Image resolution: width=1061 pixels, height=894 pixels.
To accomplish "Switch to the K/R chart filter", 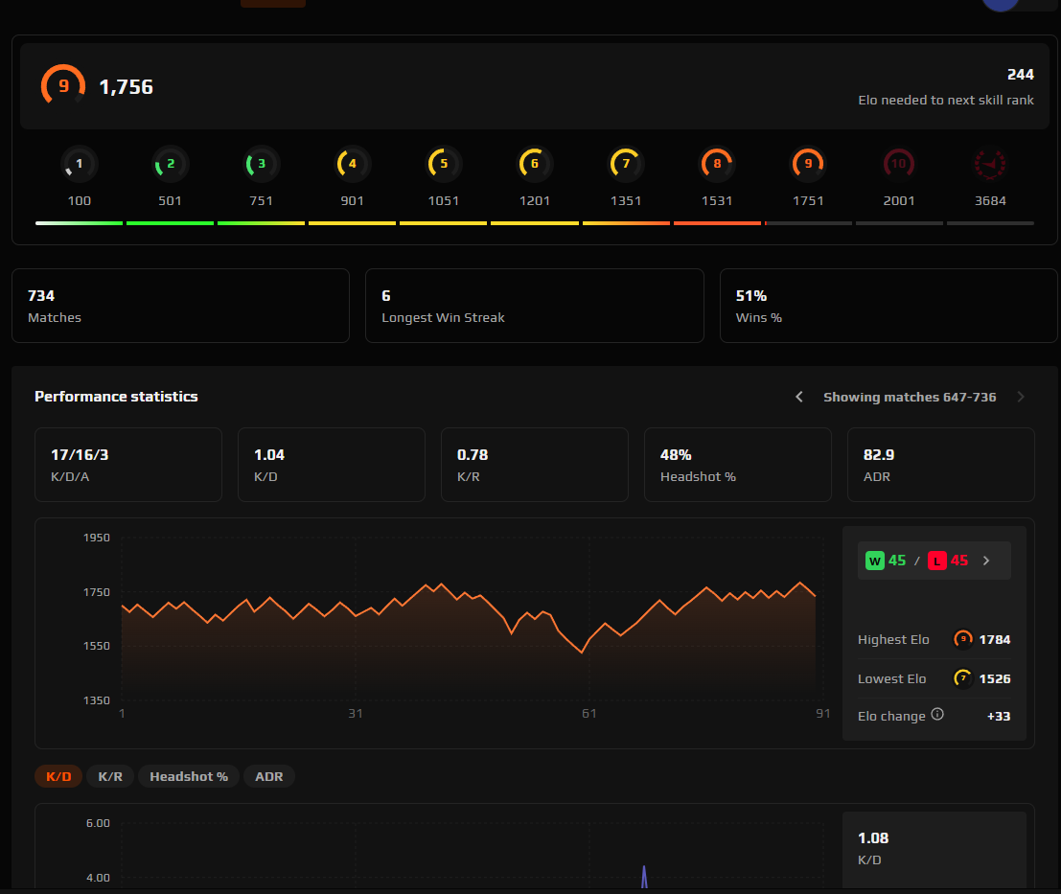I will pyautogui.click(x=109, y=776).
